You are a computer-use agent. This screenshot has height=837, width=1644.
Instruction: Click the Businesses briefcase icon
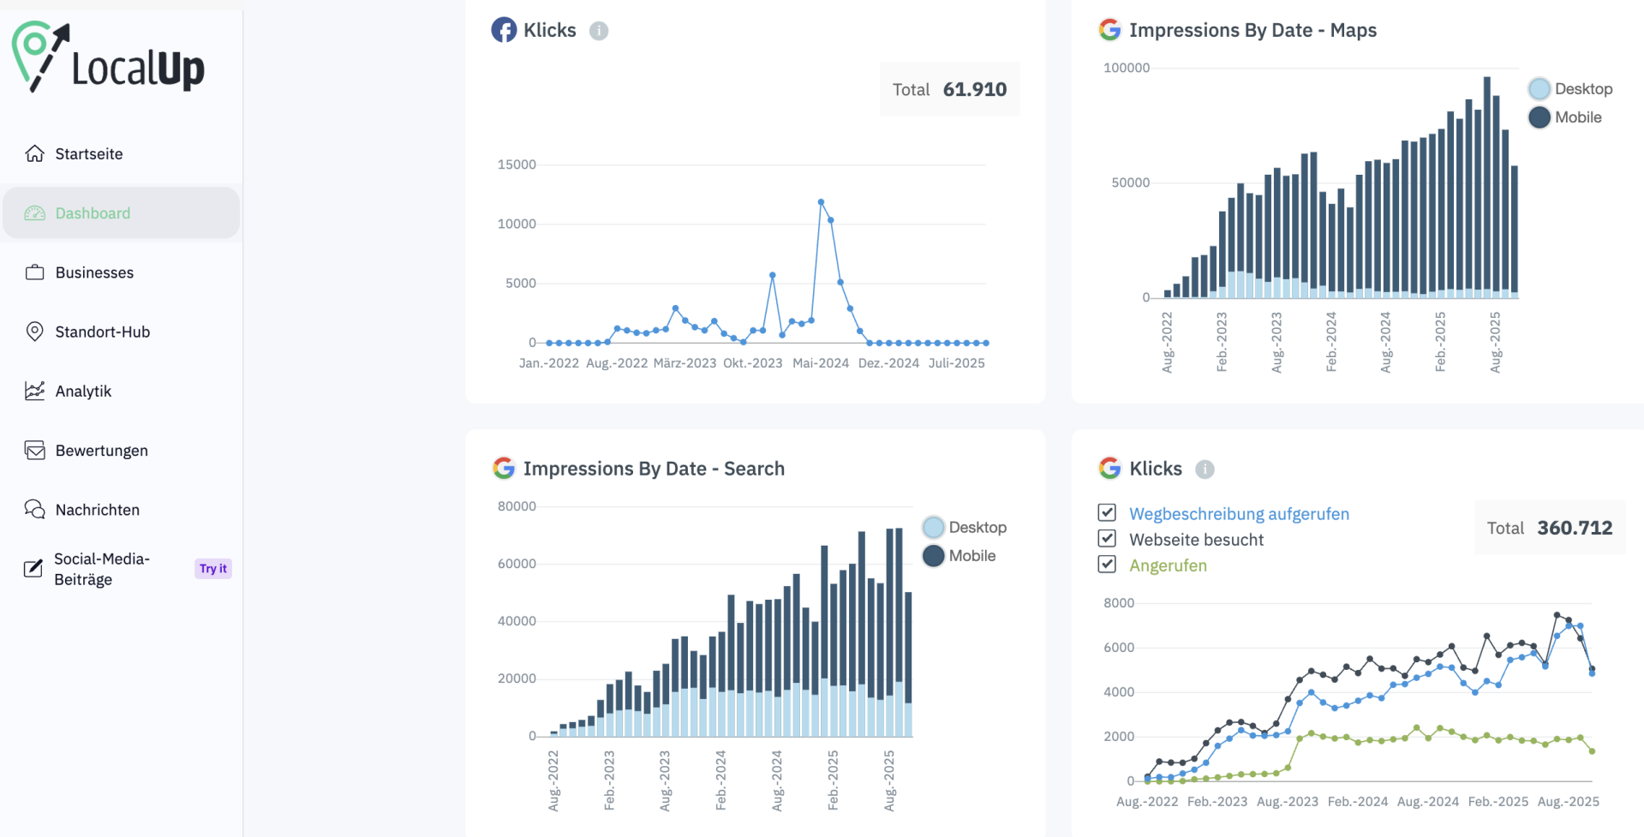point(34,272)
